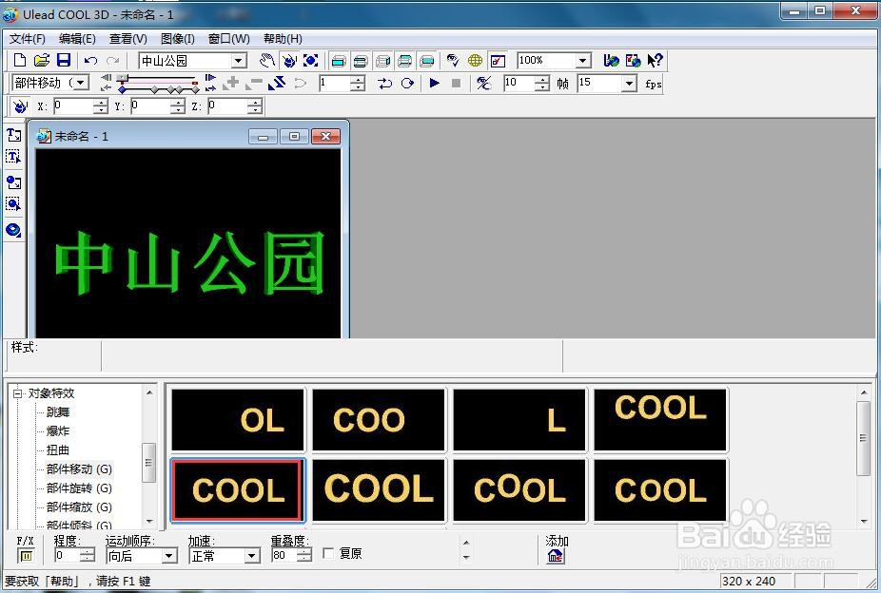Open the 运动顺序 向后 dropdown

168,555
